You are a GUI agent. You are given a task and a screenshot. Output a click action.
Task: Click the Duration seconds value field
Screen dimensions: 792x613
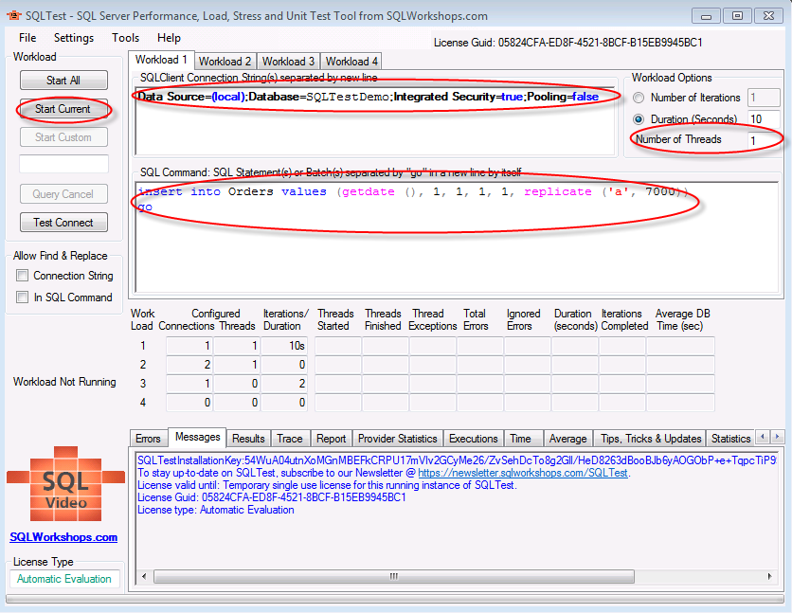[764, 119]
